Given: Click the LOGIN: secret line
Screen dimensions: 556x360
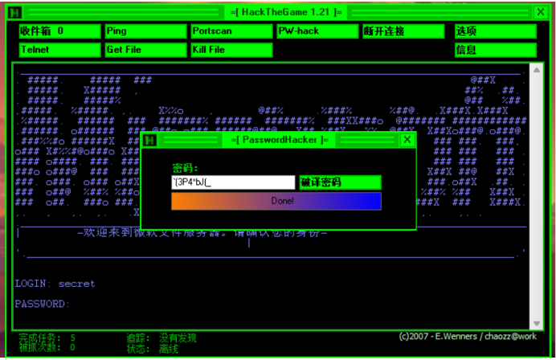Looking at the screenshot, I should click(x=55, y=284).
